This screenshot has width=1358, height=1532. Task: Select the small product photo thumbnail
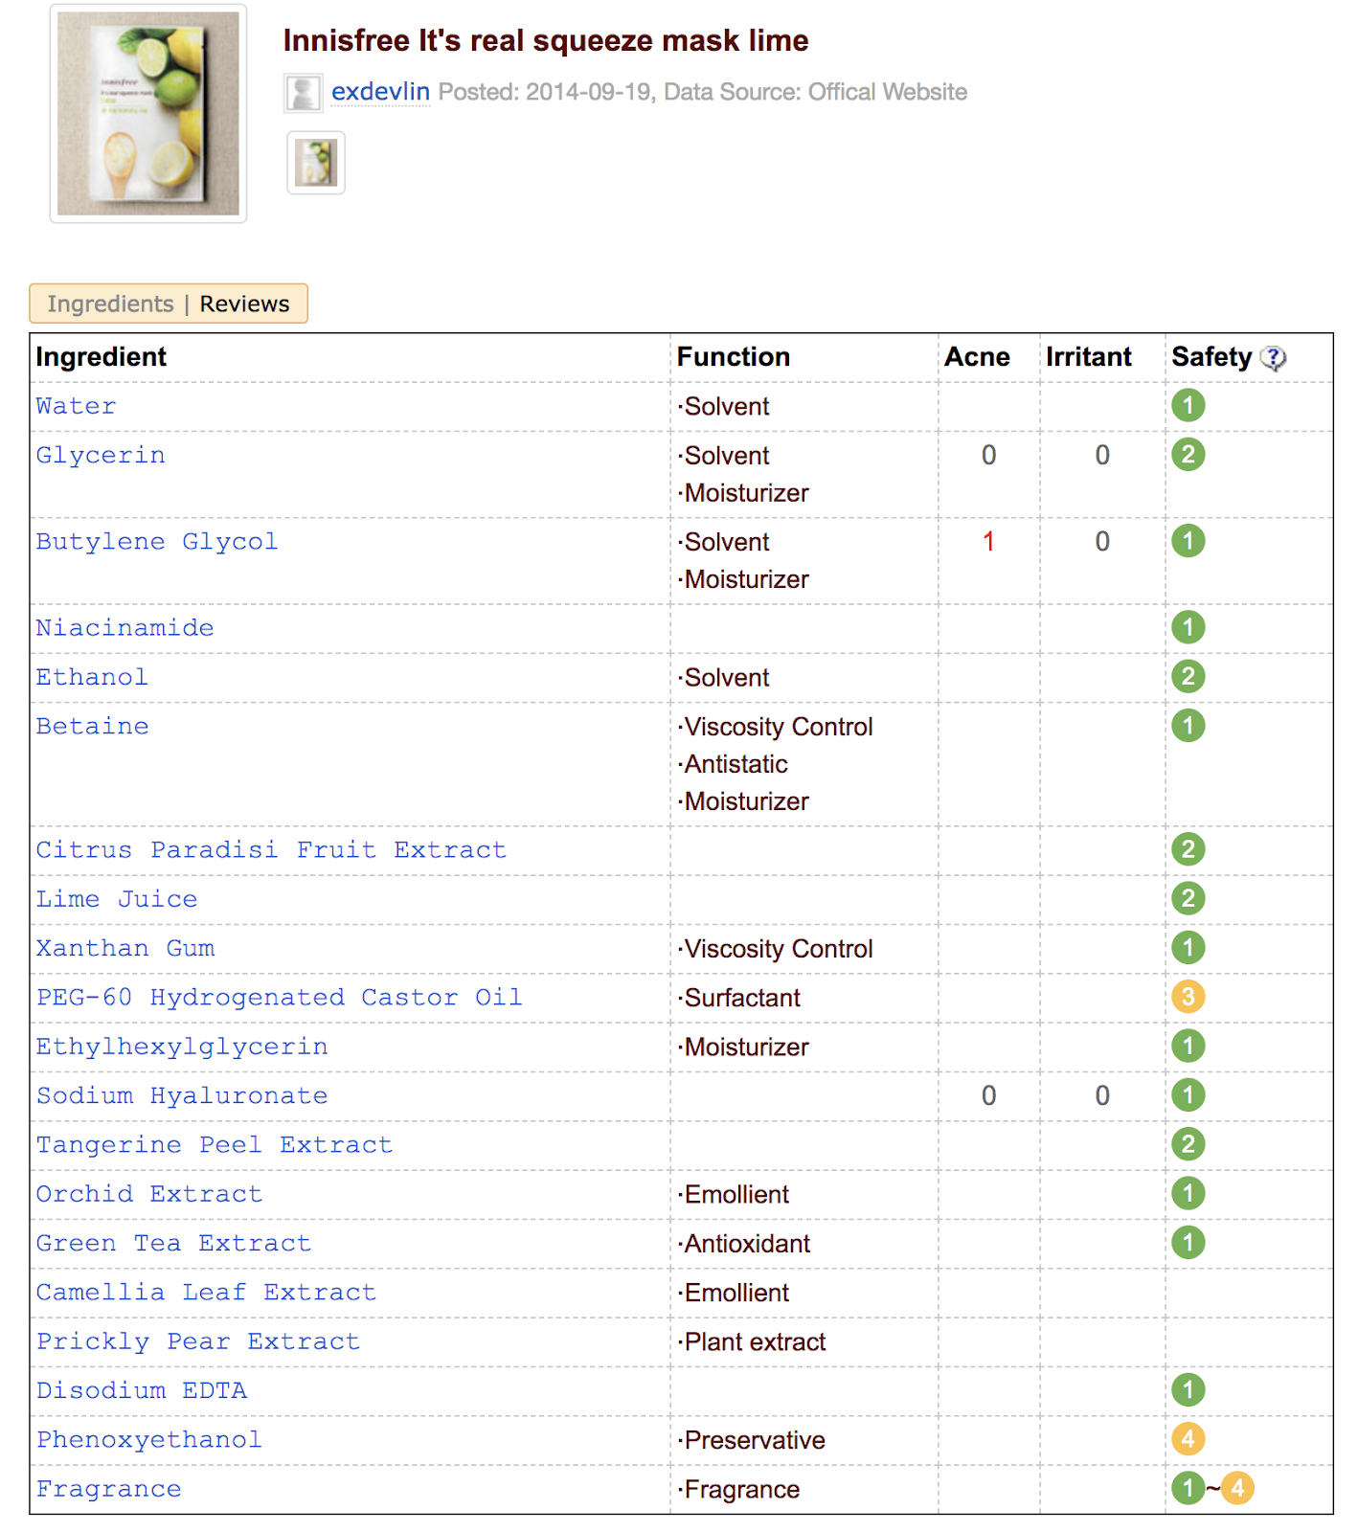pyautogui.click(x=316, y=163)
